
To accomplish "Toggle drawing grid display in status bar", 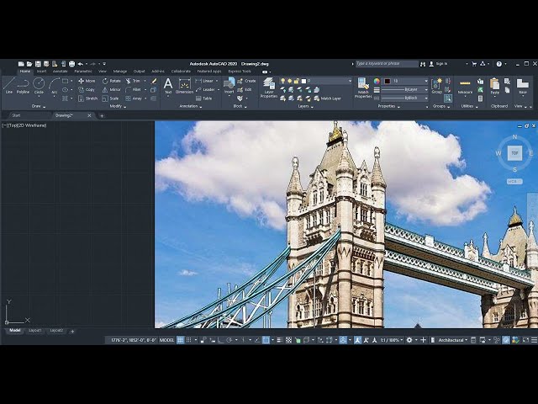I will tap(180, 340).
